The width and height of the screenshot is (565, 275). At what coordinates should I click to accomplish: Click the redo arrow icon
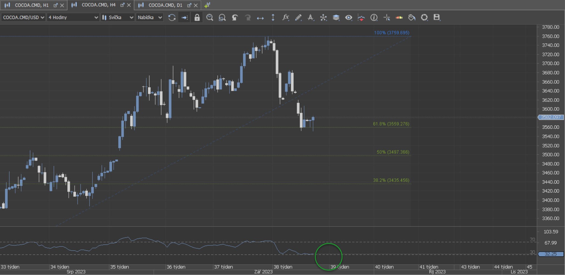point(247,18)
